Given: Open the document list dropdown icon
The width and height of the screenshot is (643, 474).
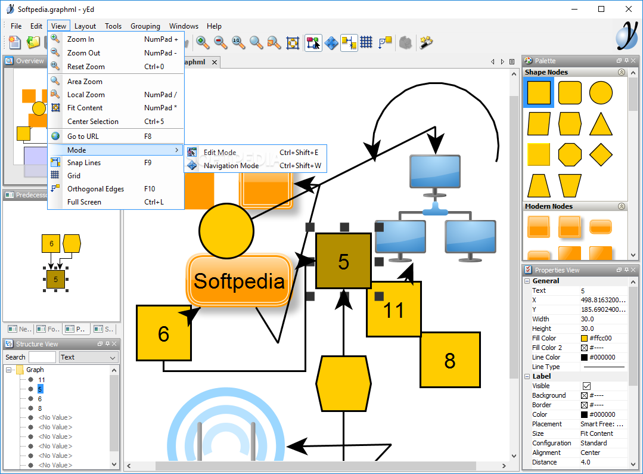Looking at the screenshot, I should (x=512, y=61).
